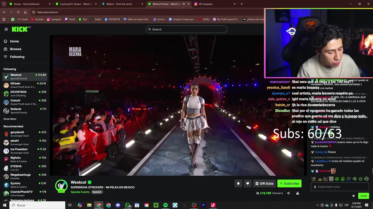This screenshot has width=373, height=209.
Task: Share the stream via share icon
Action: pos(288,193)
